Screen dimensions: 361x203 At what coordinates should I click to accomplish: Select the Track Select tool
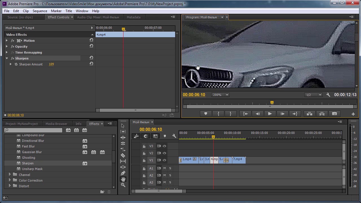(x=123, y=132)
